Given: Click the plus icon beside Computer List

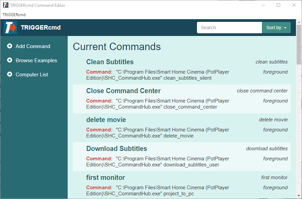Looking at the screenshot, I should 9,74.
